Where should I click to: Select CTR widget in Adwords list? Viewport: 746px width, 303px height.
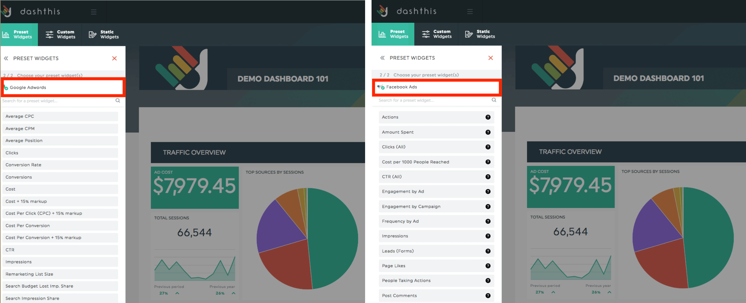60,250
